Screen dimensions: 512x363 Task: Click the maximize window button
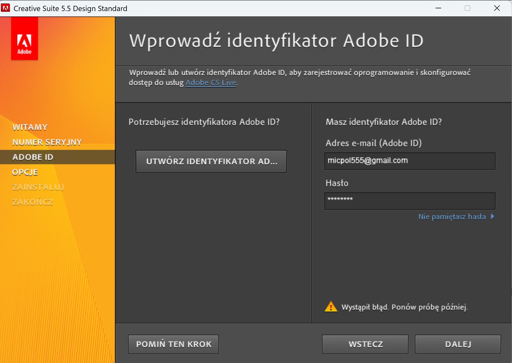(468, 8)
